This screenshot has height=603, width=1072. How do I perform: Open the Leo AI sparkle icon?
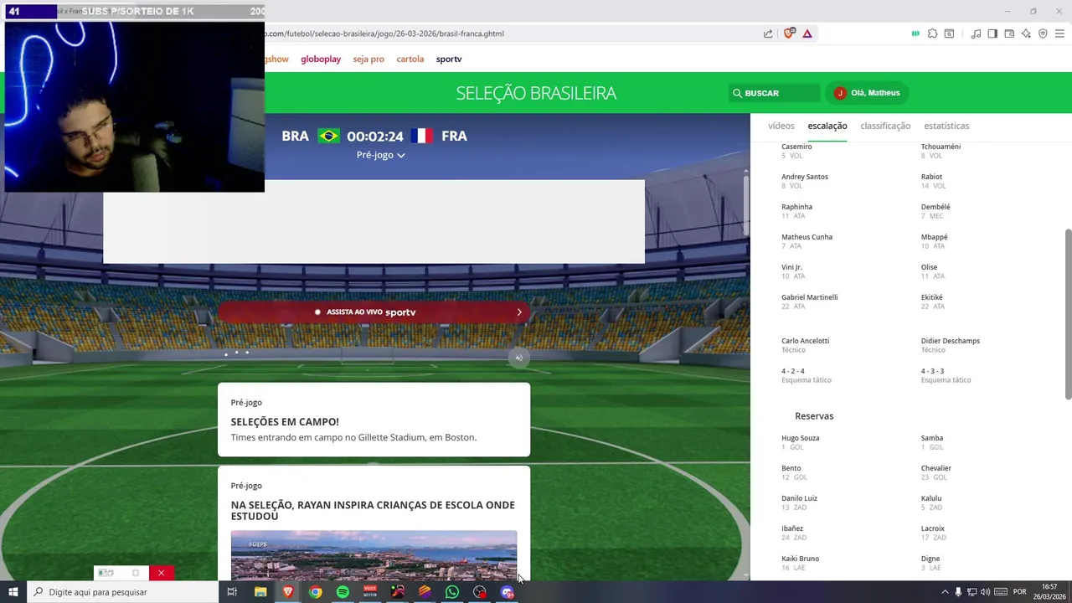click(x=1026, y=33)
